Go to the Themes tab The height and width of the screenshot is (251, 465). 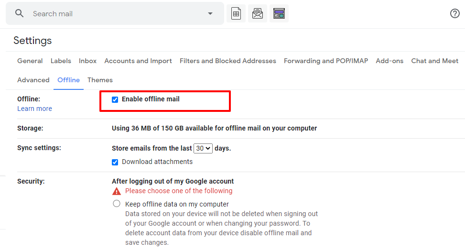click(100, 80)
